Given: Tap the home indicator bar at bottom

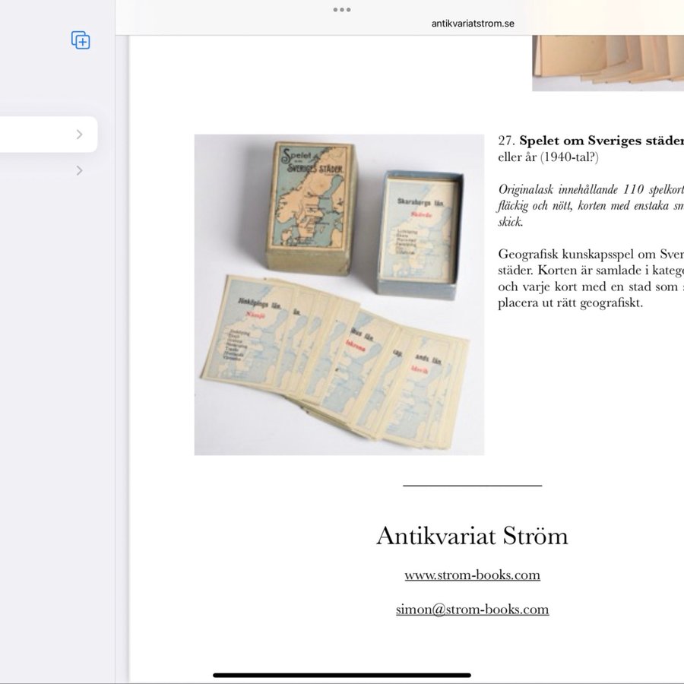Looking at the screenshot, I should coord(342,675).
